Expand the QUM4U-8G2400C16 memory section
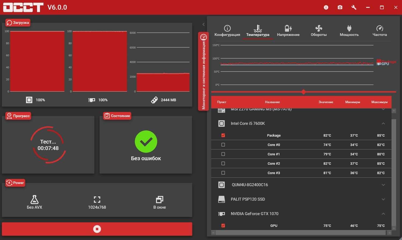This screenshot has height=240, width=402. click(383, 185)
